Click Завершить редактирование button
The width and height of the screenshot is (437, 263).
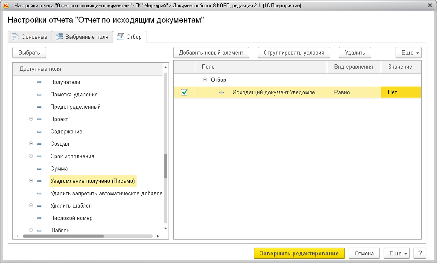pos(299,253)
